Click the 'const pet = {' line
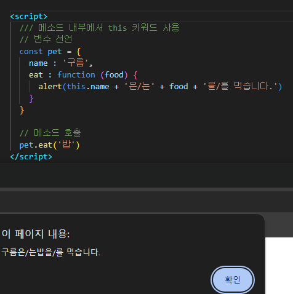Viewport: 293px width, 294px height. click(50, 52)
